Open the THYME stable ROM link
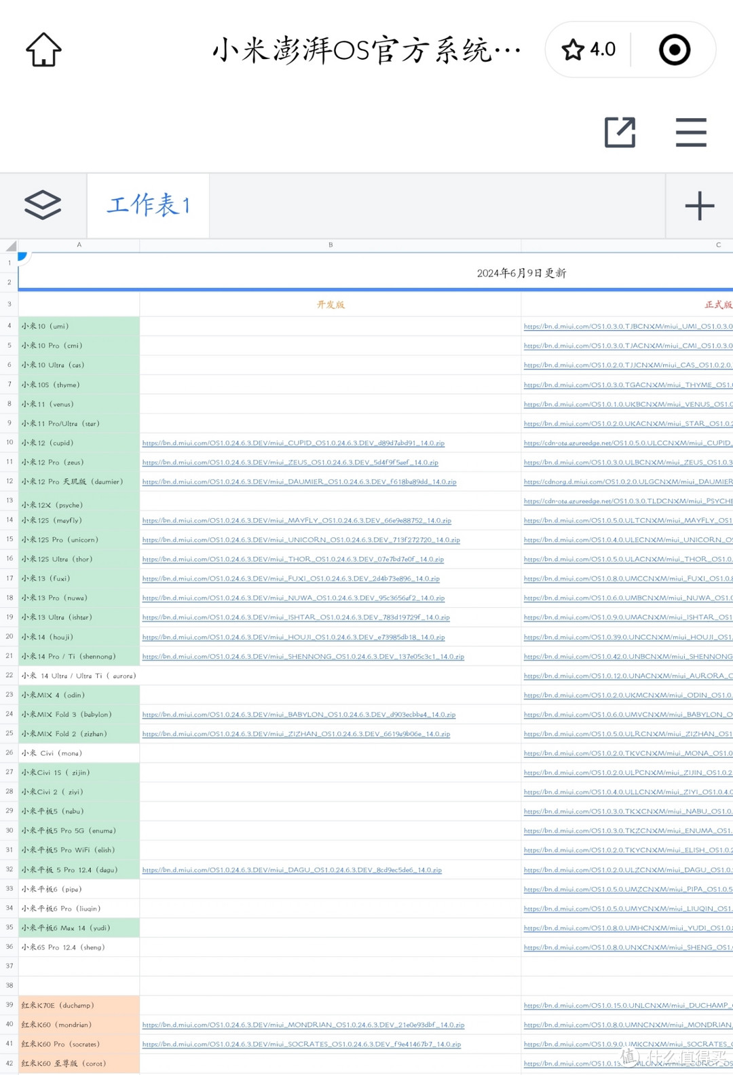 pos(628,385)
